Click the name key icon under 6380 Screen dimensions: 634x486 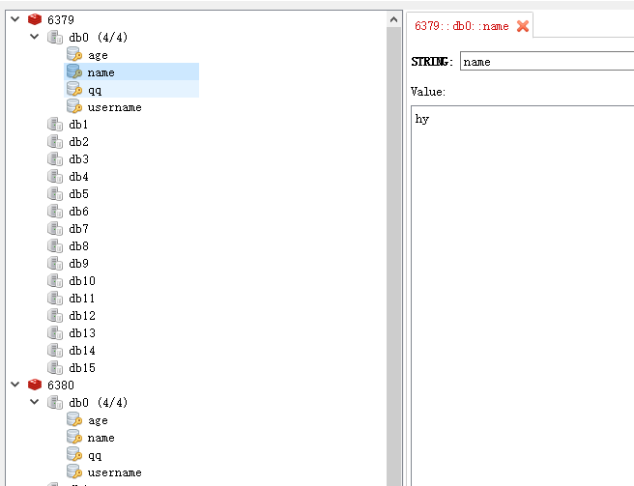pos(74,437)
